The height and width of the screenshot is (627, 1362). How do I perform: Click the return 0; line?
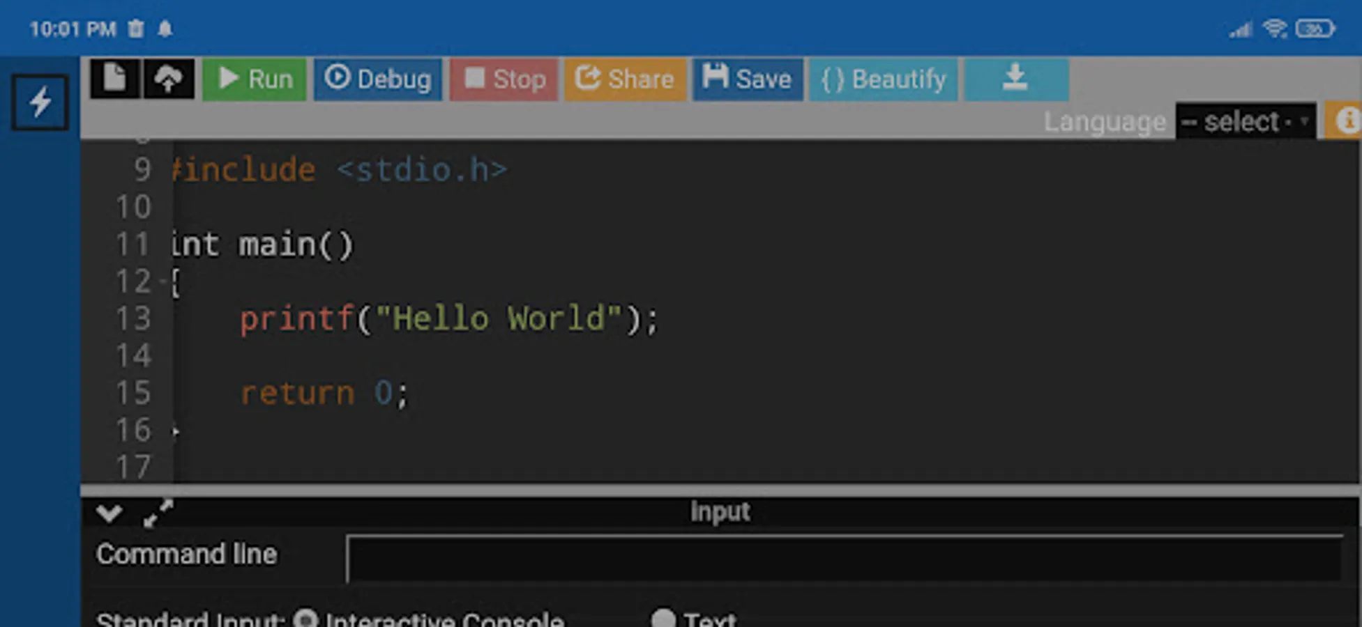[324, 394]
